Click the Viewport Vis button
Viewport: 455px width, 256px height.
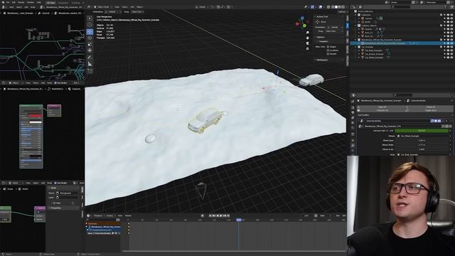point(382,110)
